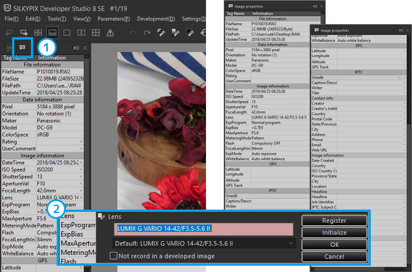This screenshot has height=272, width=412.
Task: Select the single image preview mode icon
Action: [x=67, y=33]
